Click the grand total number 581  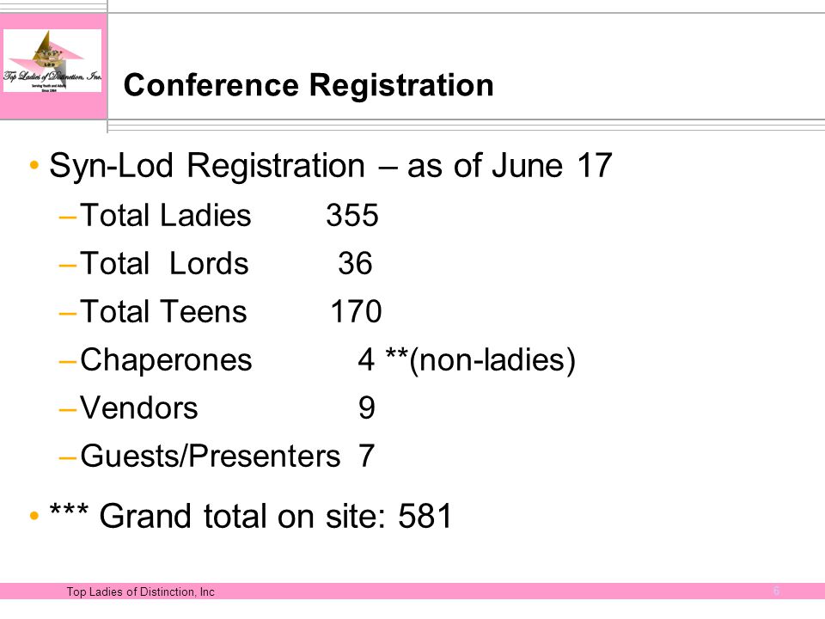point(425,515)
